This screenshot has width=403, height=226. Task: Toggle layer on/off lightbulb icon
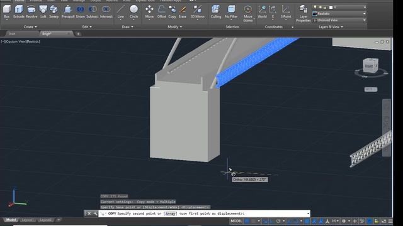click(x=315, y=7)
